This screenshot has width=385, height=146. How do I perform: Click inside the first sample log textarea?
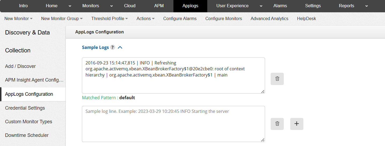(173, 75)
